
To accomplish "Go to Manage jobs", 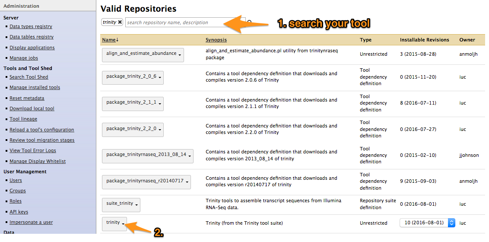I will 24,58.
